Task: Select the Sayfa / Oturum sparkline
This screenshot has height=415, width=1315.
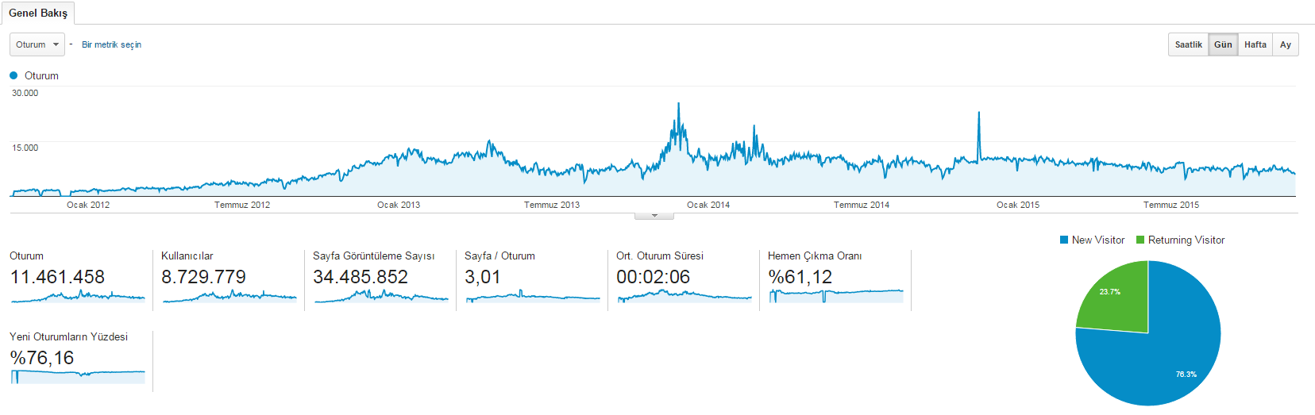Action: (533, 296)
